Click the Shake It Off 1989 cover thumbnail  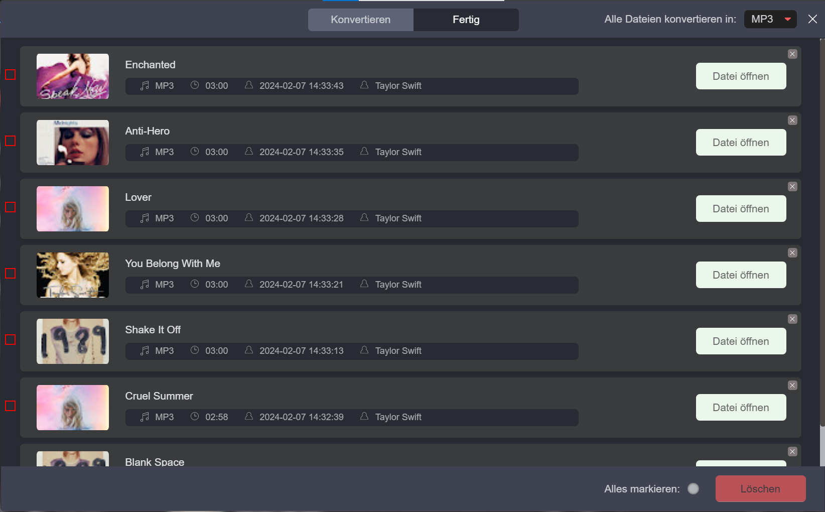(73, 341)
